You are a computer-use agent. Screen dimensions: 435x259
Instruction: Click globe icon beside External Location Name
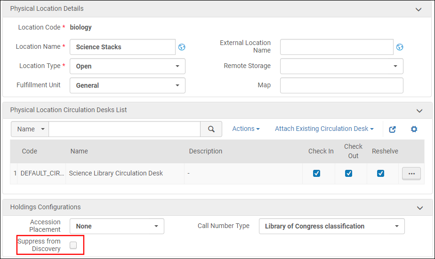[x=400, y=47]
